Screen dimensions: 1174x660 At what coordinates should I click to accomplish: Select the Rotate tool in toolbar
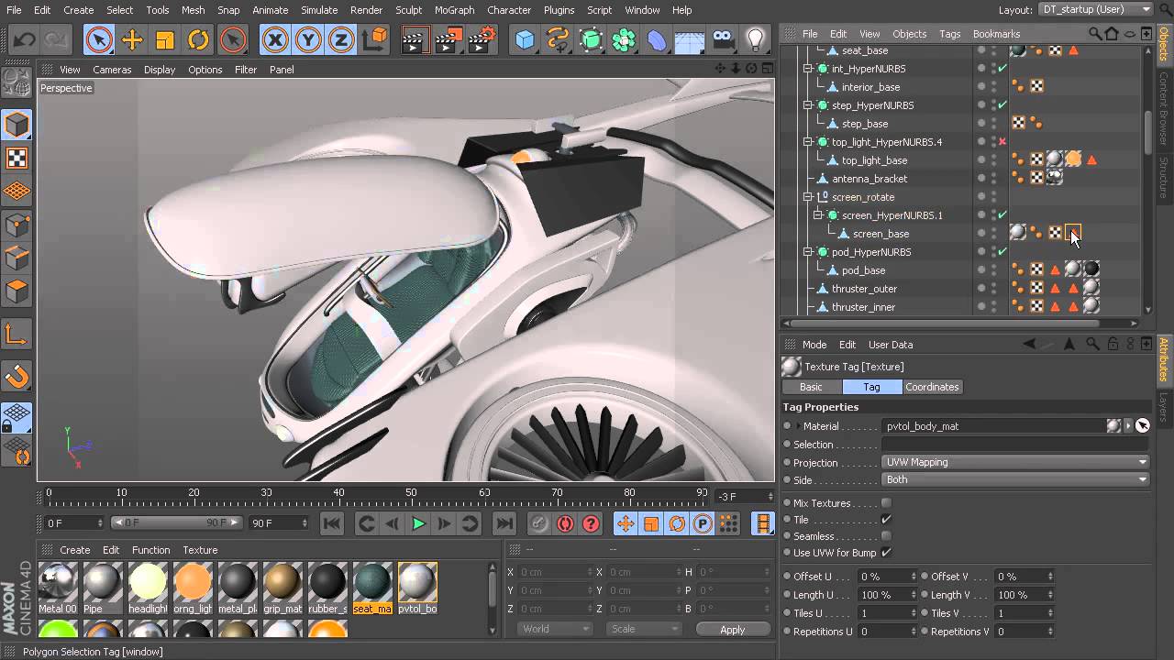(198, 39)
